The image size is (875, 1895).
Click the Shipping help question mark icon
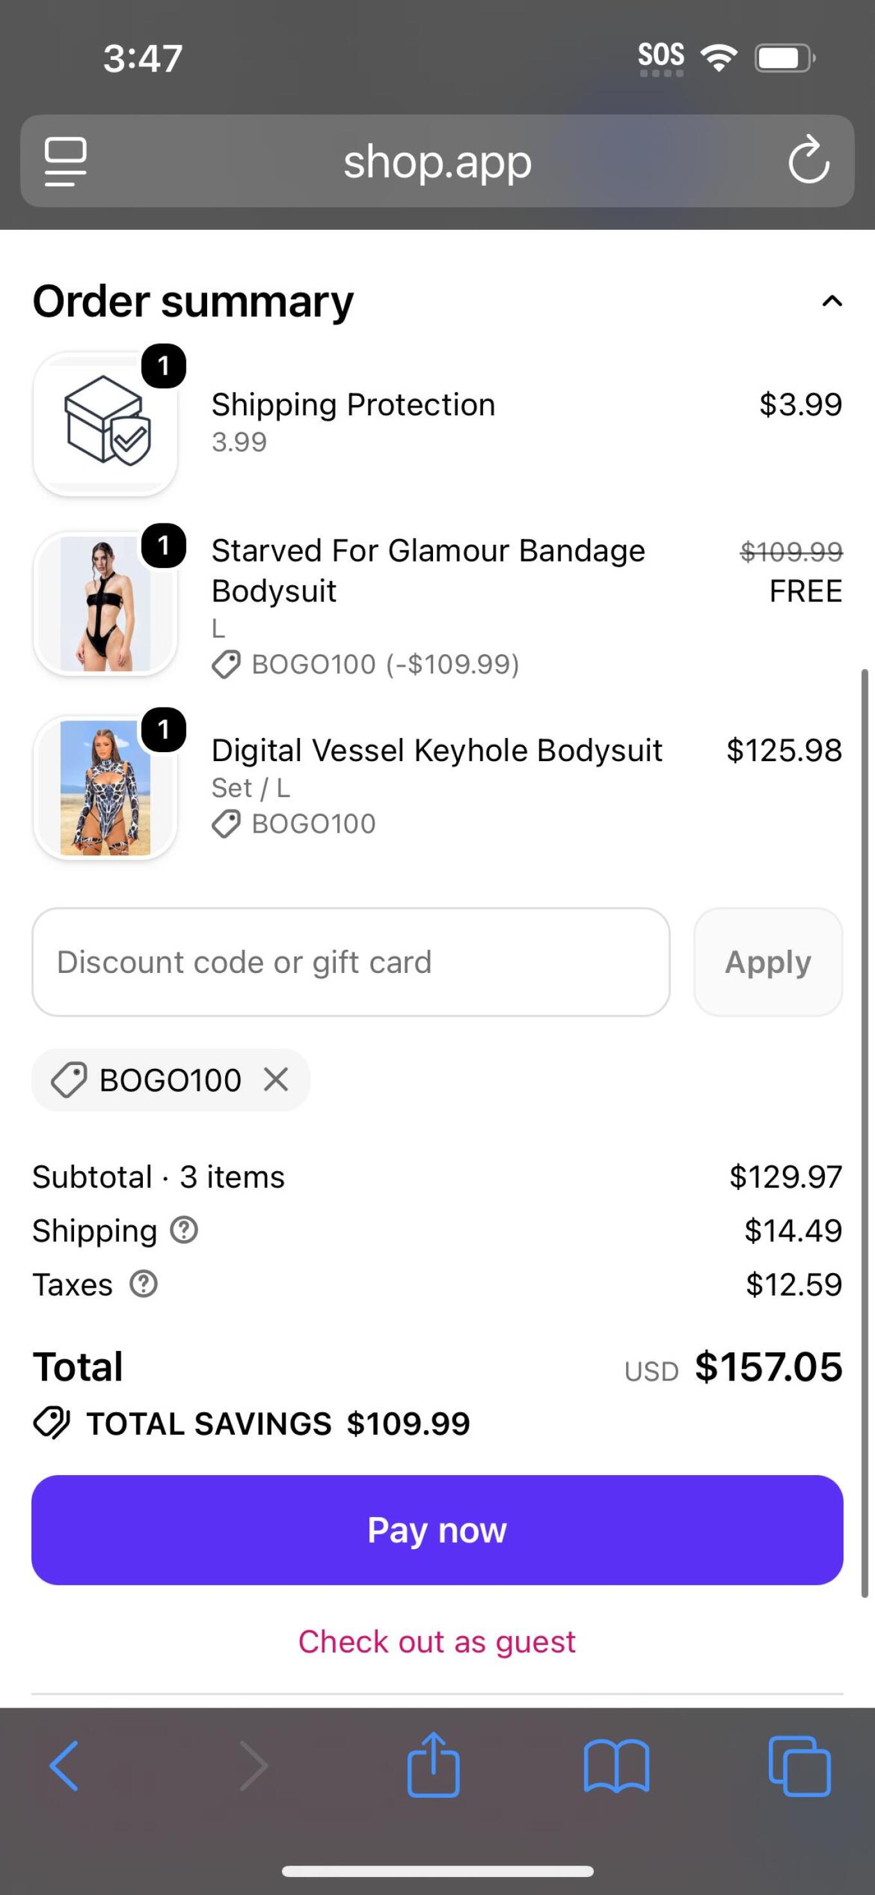(184, 1230)
